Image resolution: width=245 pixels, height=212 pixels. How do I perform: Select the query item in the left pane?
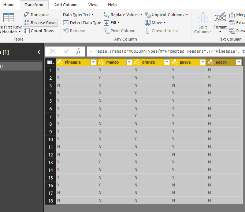21,66
